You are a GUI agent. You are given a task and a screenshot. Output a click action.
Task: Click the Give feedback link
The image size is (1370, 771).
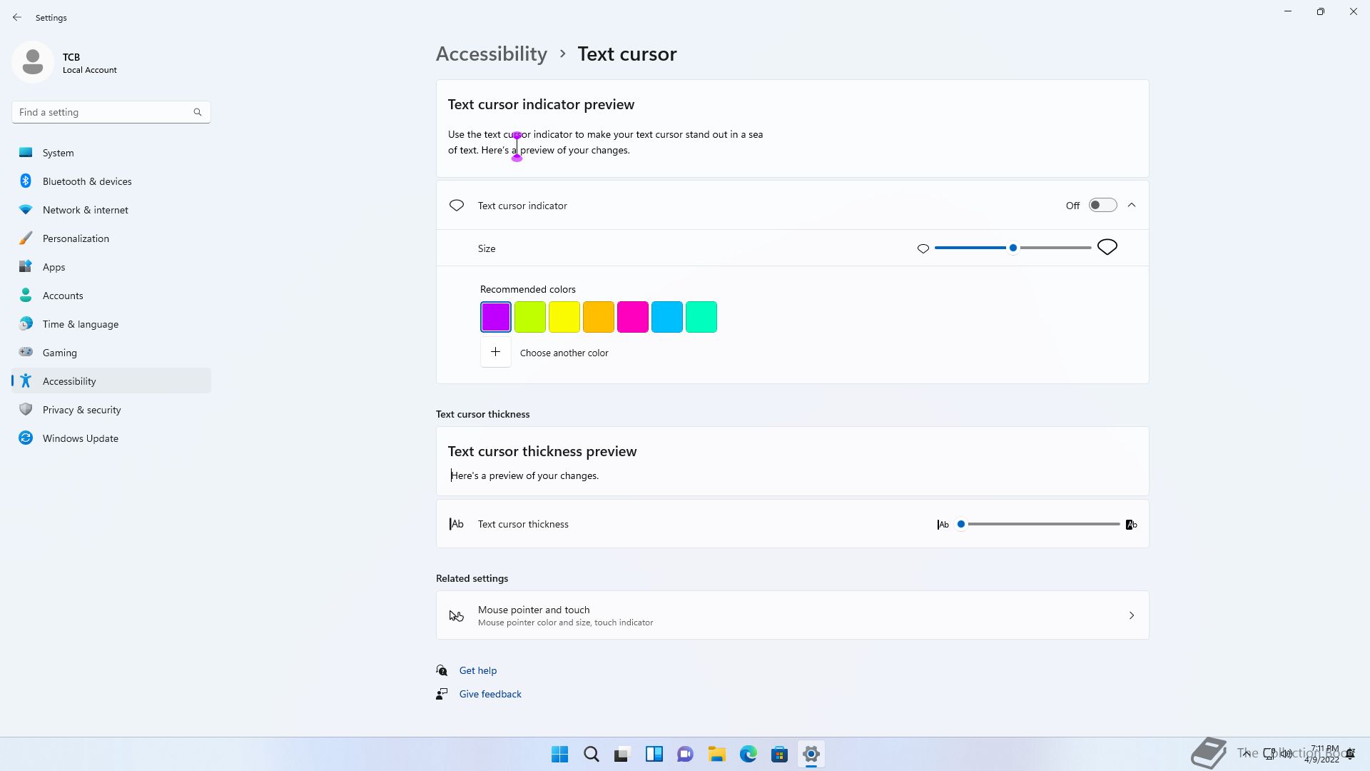[489, 694]
